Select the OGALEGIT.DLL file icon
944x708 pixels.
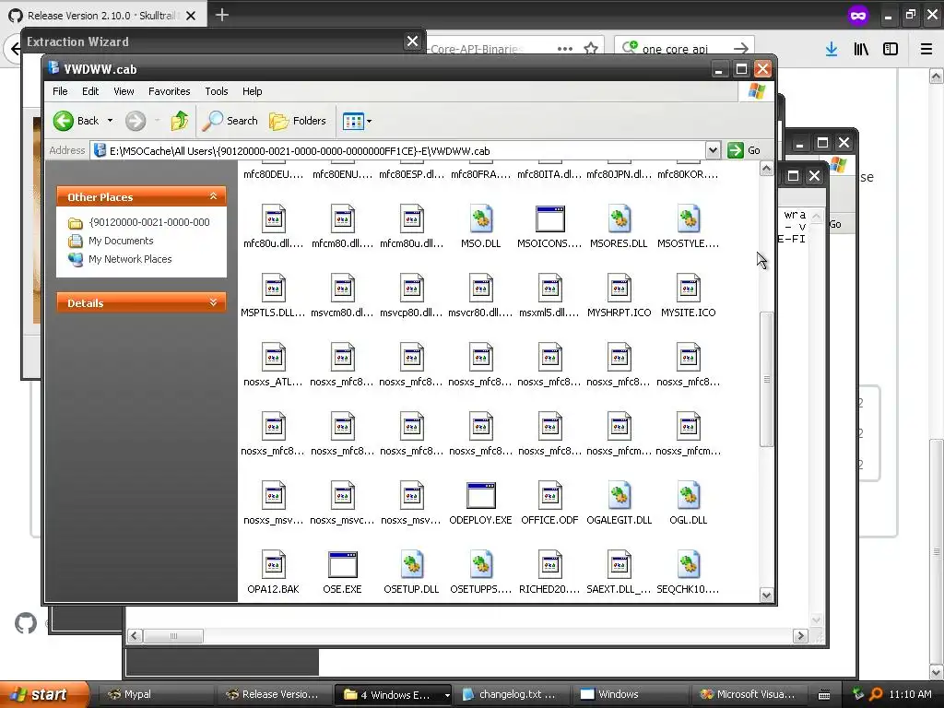[x=619, y=495]
